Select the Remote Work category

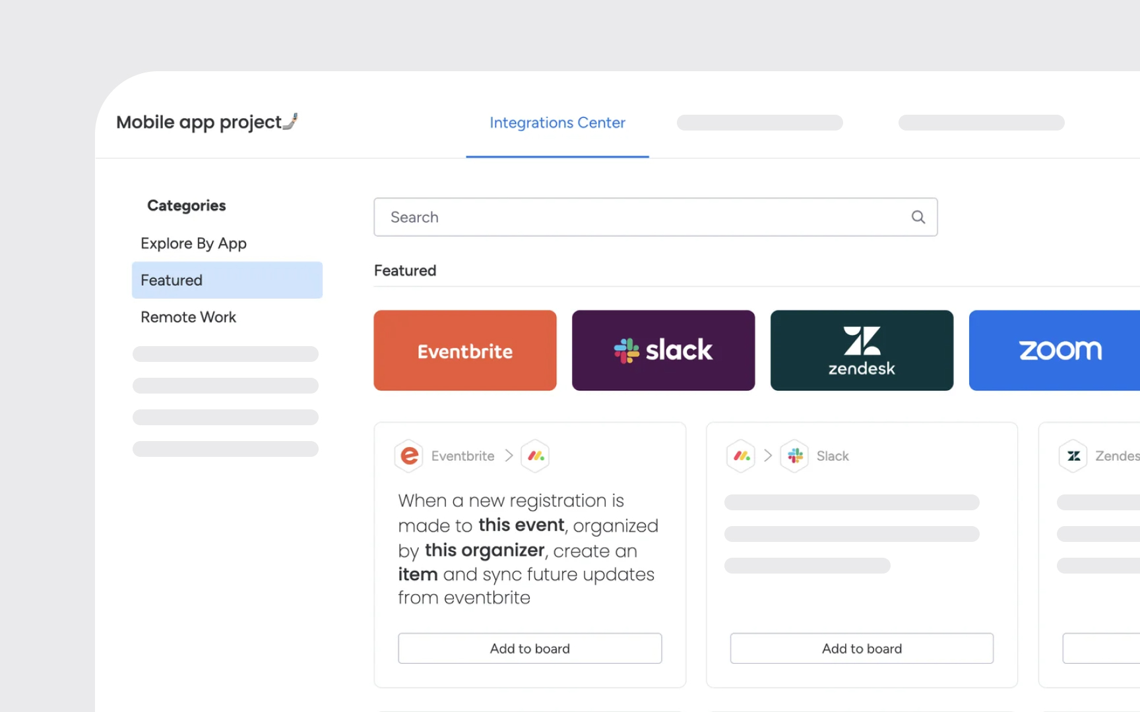tap(188, 317)
